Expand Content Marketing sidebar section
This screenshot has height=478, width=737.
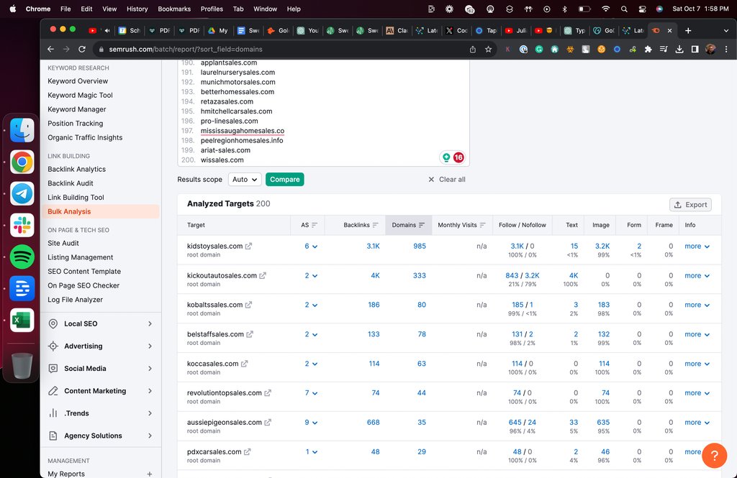[101, 390]
